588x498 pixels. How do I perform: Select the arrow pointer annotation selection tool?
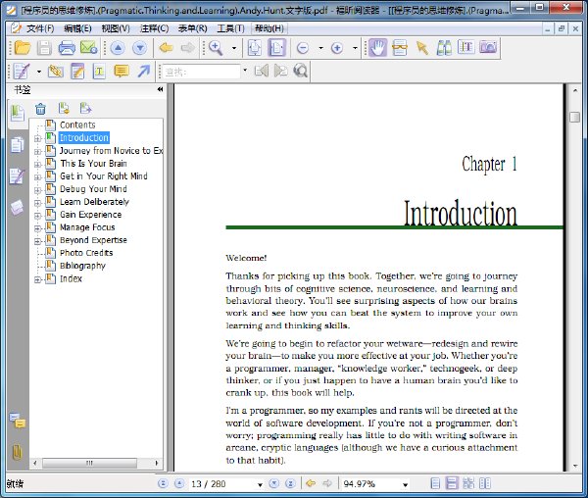tap(421, 48)
